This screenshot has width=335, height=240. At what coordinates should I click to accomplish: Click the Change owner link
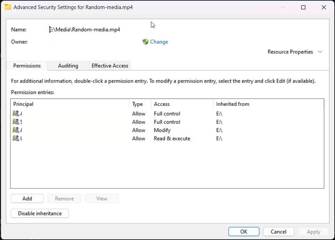point(159,42)
